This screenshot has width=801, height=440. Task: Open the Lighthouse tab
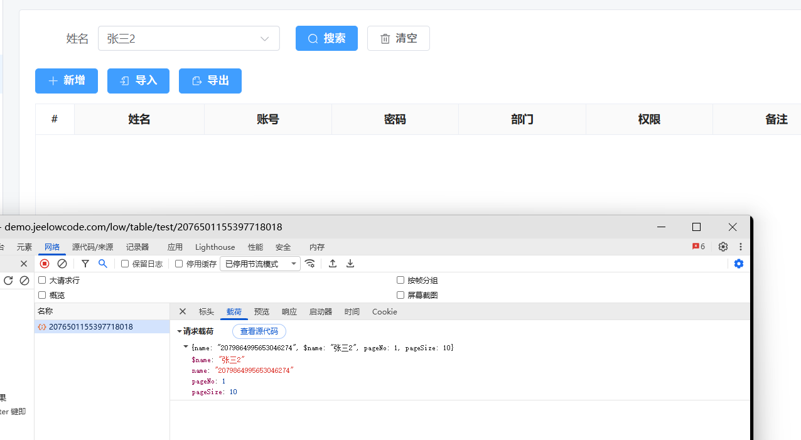tap(215, 247)
